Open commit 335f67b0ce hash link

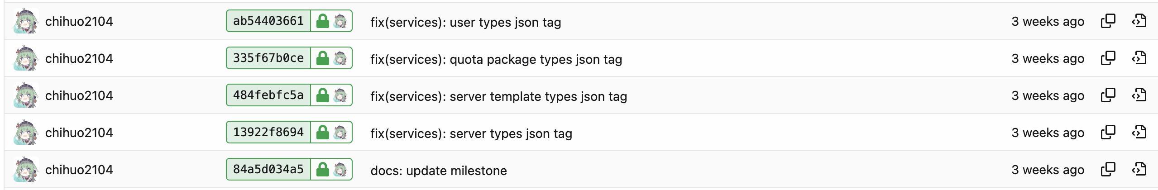[x=268, y=58]
